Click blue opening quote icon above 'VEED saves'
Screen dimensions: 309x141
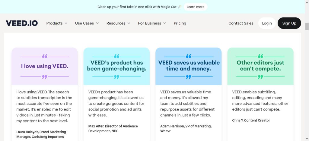(x=189, y=56)
